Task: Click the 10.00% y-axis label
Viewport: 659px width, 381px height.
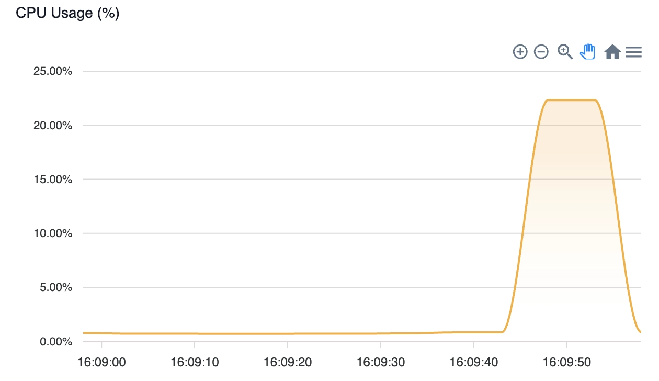Action: pyautogui.click(x=53, y=233)
